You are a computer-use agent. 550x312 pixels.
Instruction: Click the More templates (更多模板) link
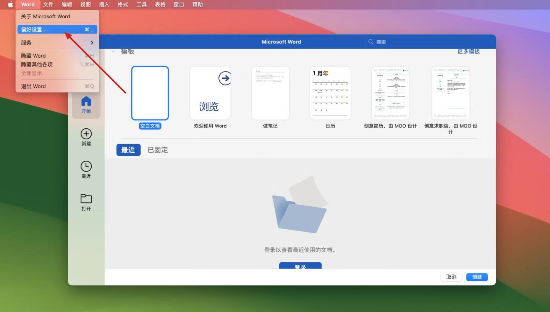coord(468,52)
